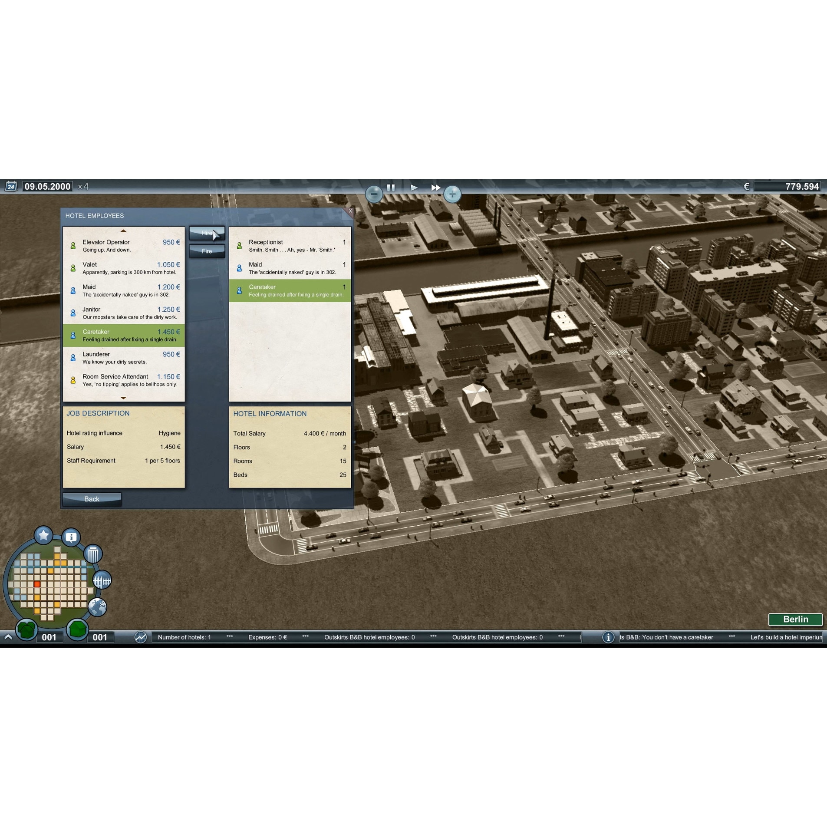The height and width of the screenshot is (827, 827).
Task: Open the world globe icon
Action: click(97, 606)
